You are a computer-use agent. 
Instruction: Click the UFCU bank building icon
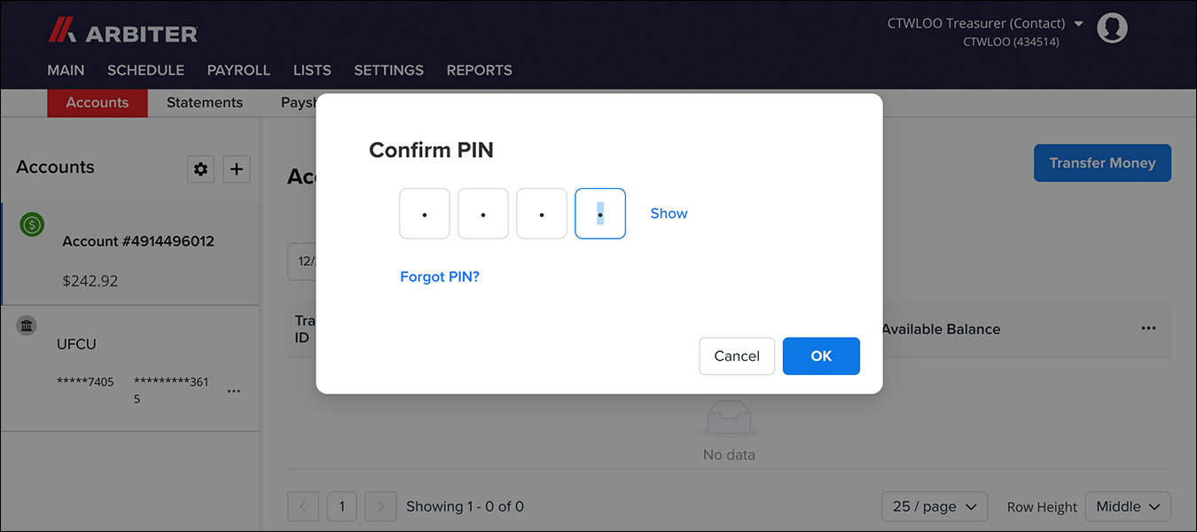tap(27, 326)
